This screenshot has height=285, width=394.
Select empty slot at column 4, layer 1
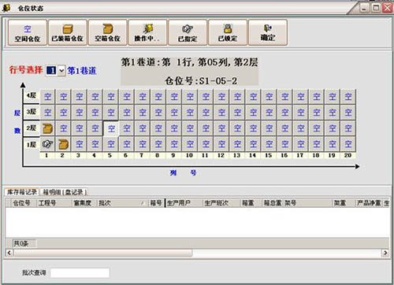click(95, 144)
